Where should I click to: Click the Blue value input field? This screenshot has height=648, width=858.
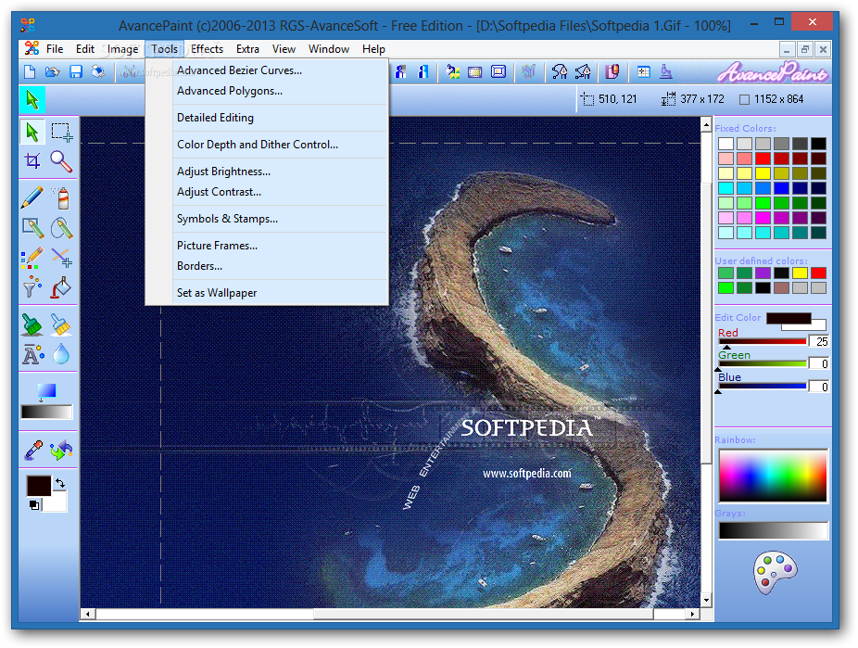tap(818, 387)
